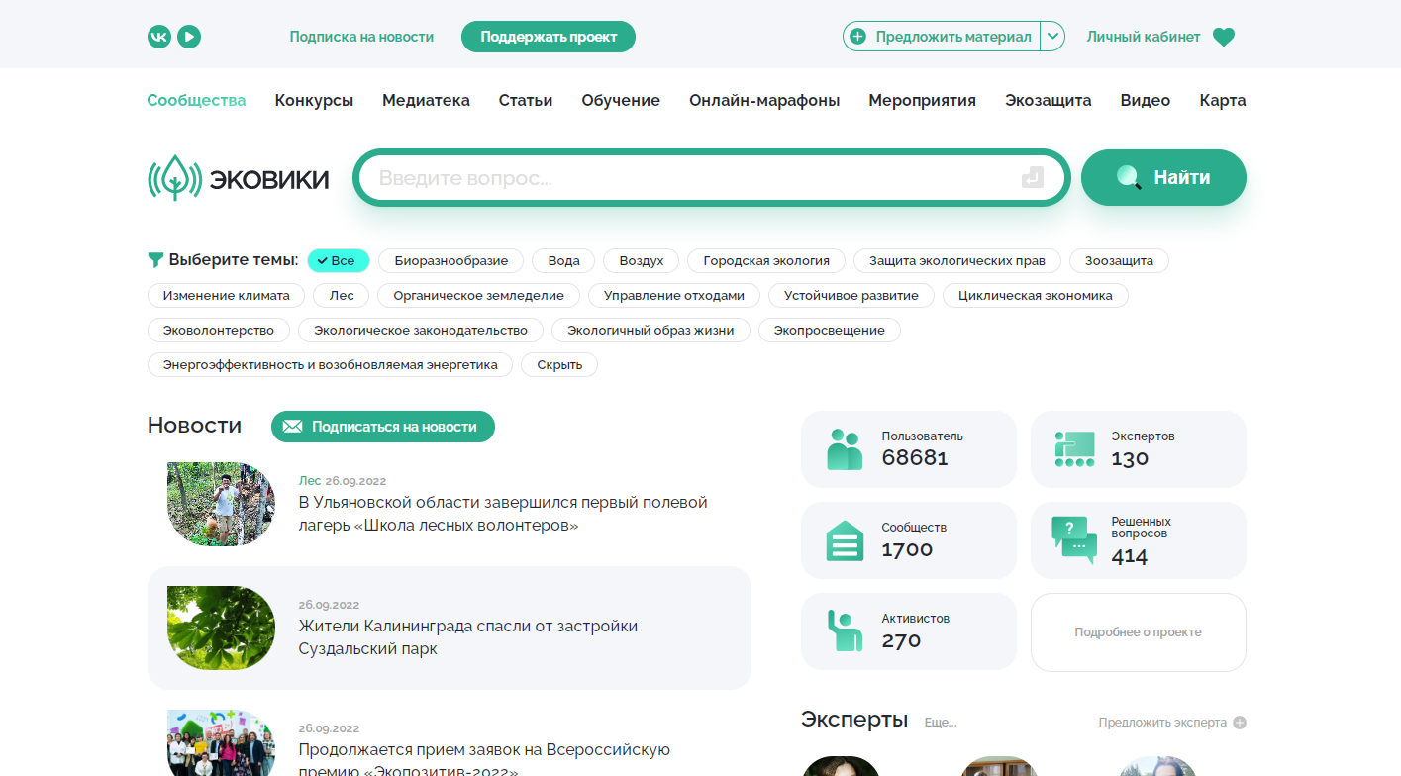Open Подробнее о проекте card
Image resolution: width=1401 pixels, height=776 pixels.
pyautogui.click(x=1139, y=632)
